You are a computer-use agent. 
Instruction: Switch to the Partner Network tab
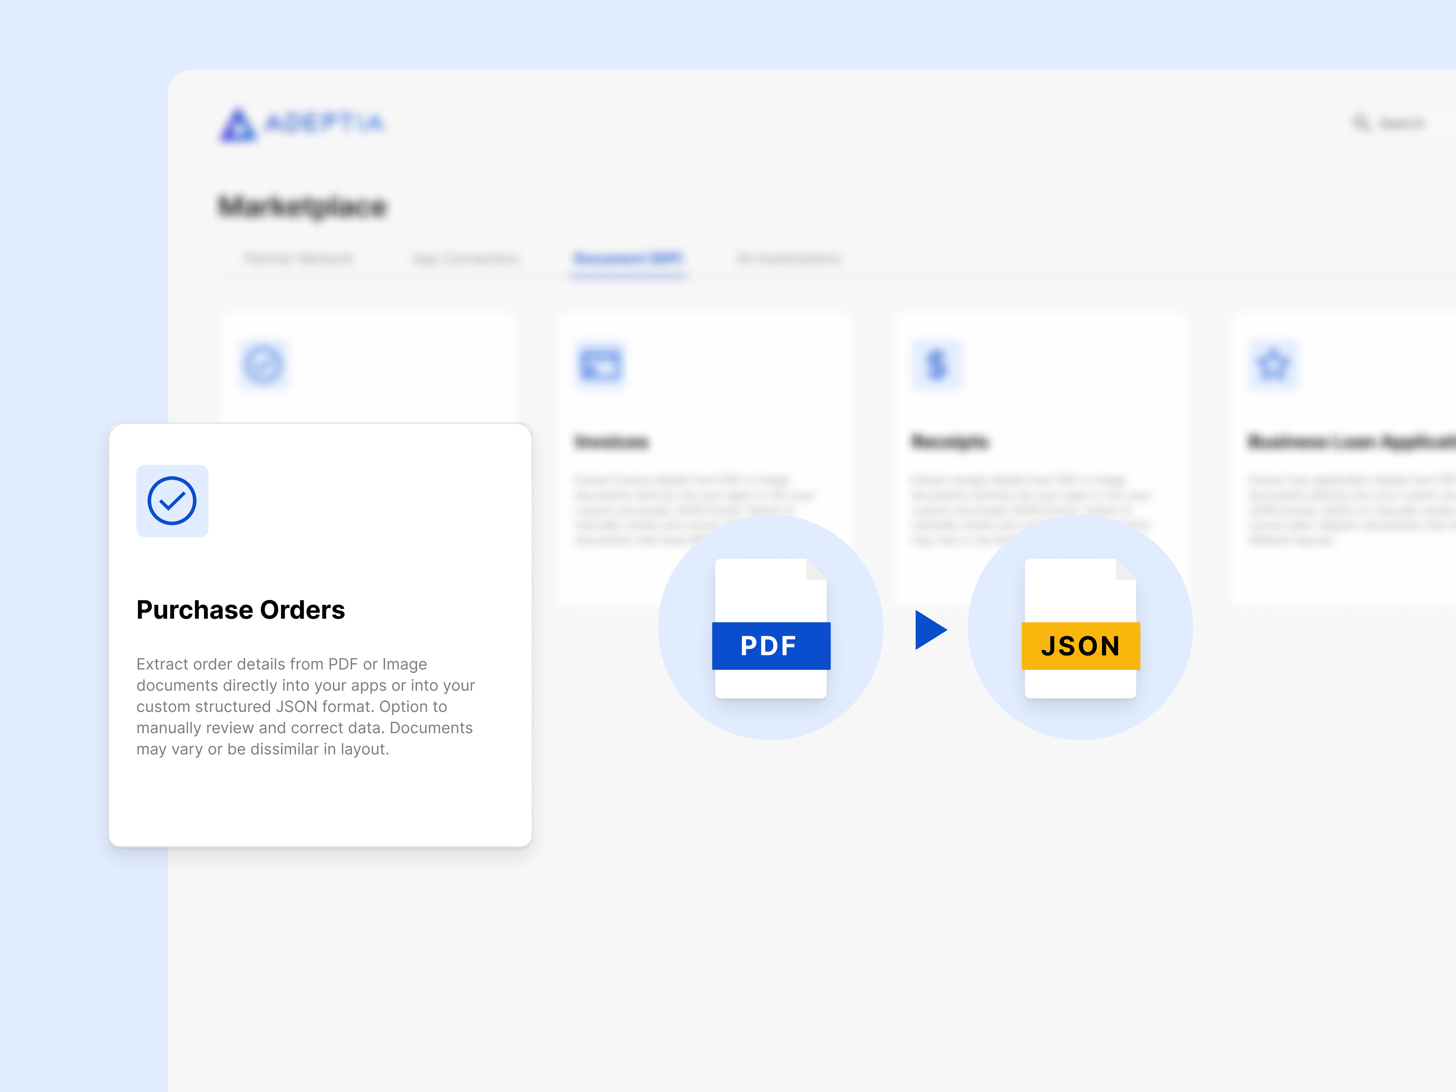point(299,259)
